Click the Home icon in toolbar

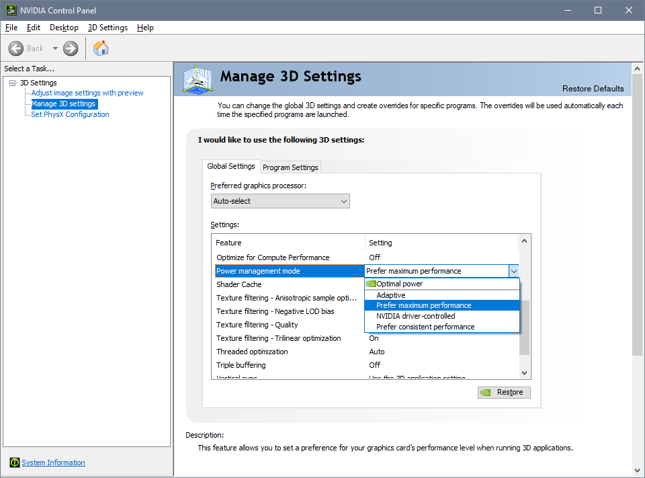pos(101,48)
